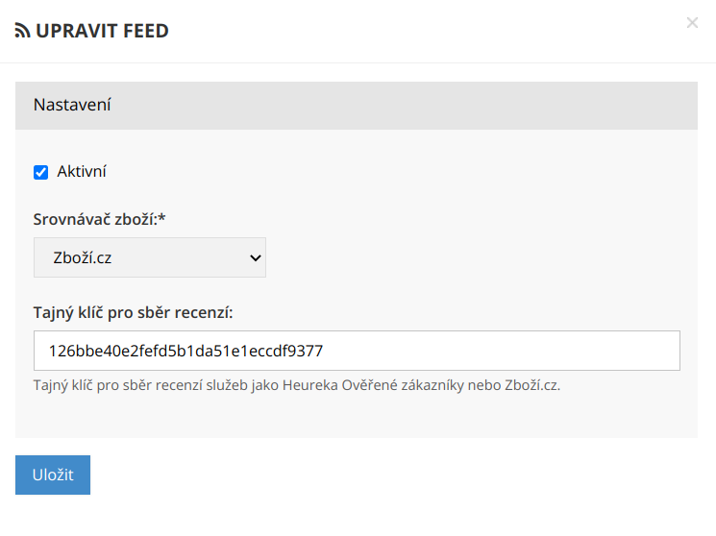Viewport: 716px width, 536px height.
Task: Click the RSS feed icon beside the title
Action: 22,32
